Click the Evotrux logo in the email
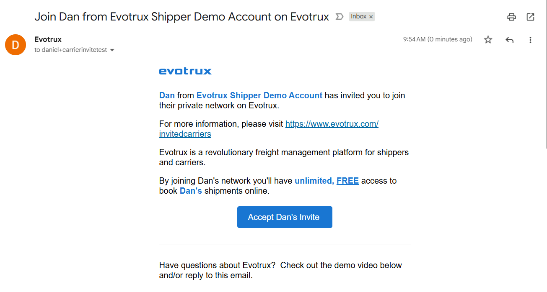547x292 pixels. [185, 71]
